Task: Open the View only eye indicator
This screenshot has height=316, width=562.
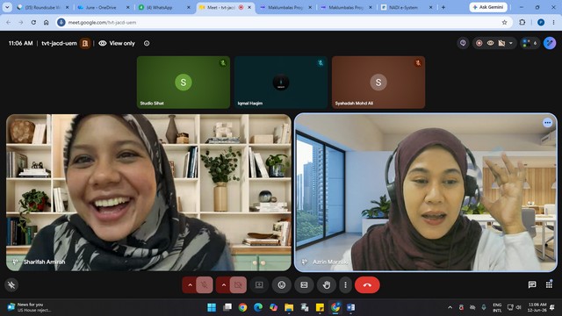Action: (x=117, y=43)
